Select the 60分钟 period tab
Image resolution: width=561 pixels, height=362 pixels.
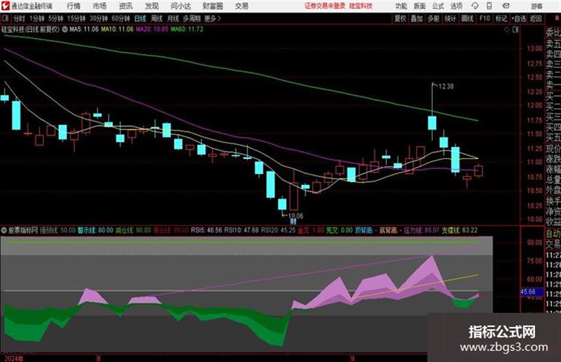point(121,18)
